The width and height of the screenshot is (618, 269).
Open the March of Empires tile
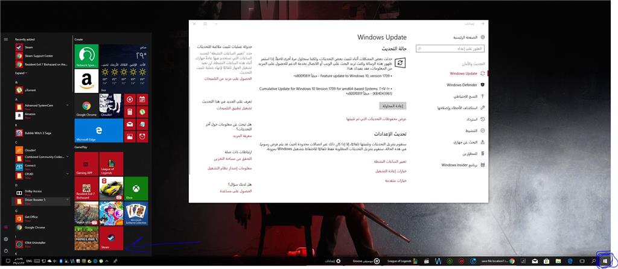tap(86, 214)
